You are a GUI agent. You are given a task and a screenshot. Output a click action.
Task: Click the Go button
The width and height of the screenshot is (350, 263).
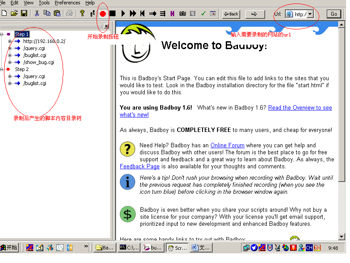coord(334,14)
